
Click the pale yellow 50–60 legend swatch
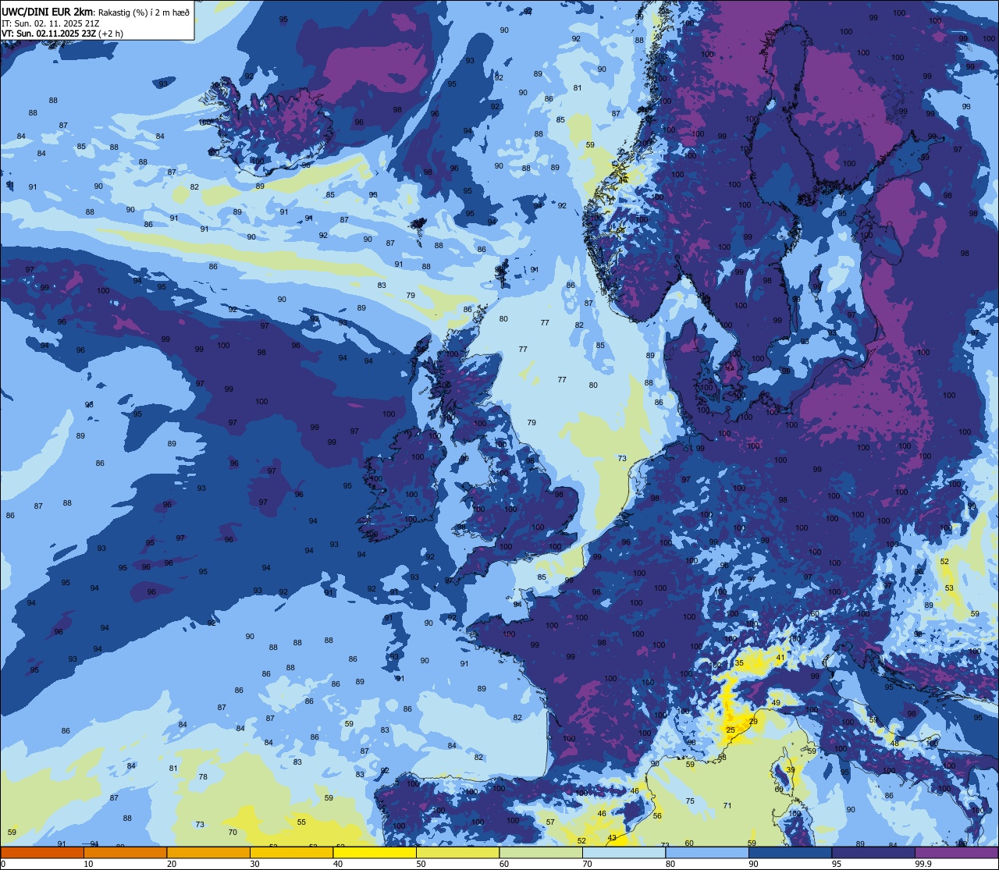pos(457,853)
